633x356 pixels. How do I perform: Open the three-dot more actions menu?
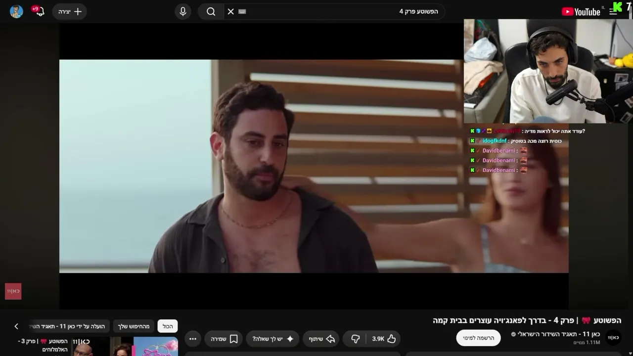coord(193,339)
